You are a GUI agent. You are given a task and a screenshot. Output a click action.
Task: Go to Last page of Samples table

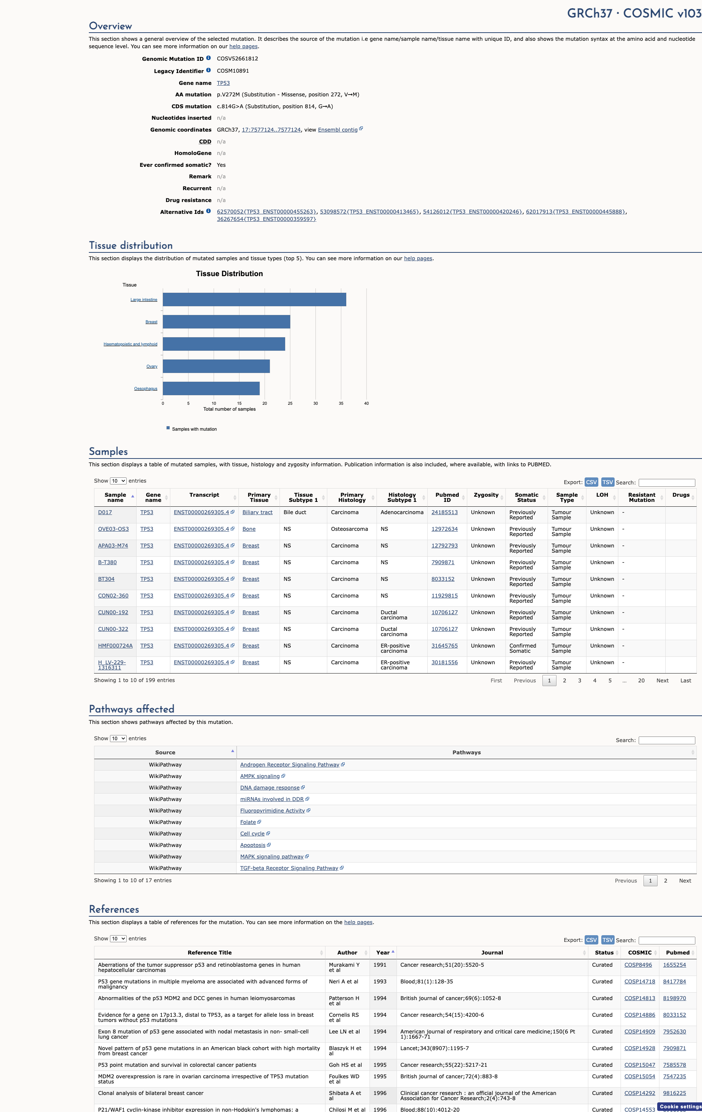point(686,680)
